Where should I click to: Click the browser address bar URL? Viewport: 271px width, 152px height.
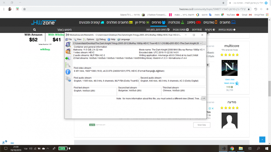coord(212,9)
